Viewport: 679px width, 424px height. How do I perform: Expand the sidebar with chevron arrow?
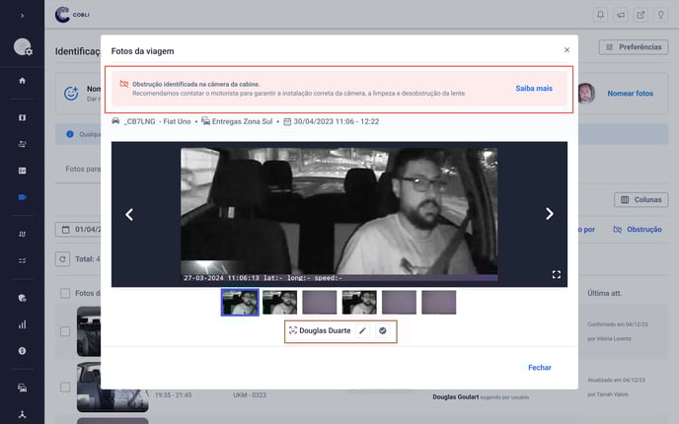tap(22, 16)
